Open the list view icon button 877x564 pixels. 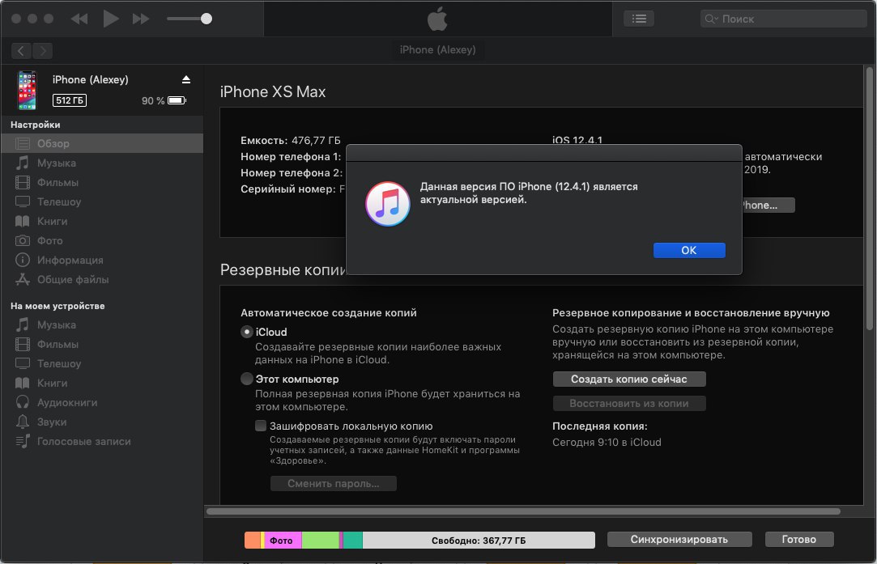coord(639,19)
